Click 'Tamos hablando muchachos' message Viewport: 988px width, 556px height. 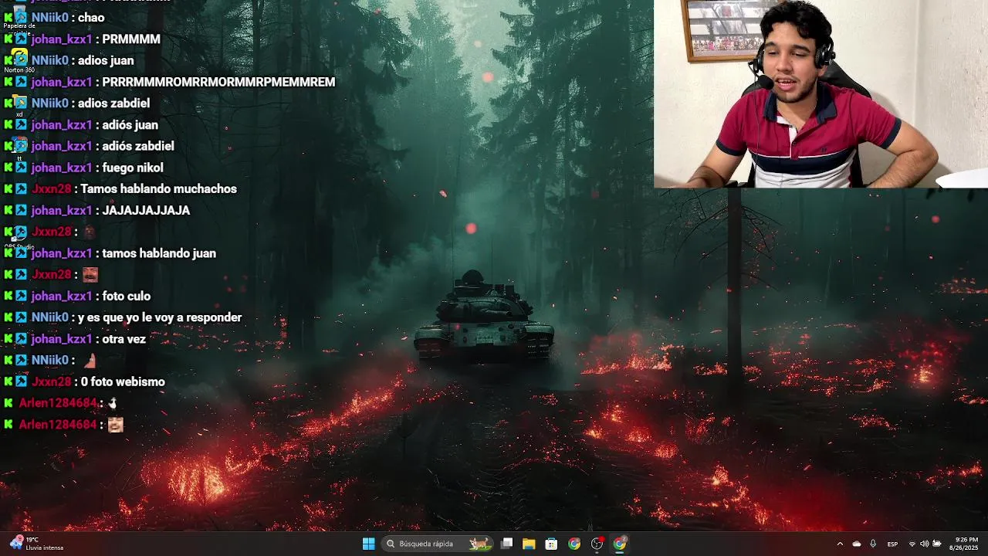coord(158,189)
